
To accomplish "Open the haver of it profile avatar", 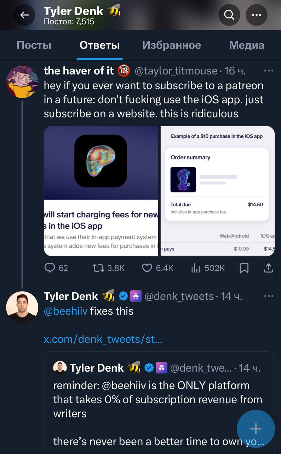I will [22, 82].
